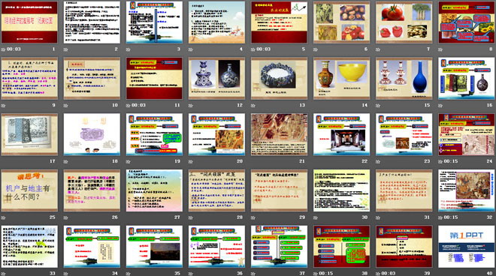Screen dimensions: 496x276
Task: Select slide 4 thumbnail with desert background
Action: coord(216,22)
